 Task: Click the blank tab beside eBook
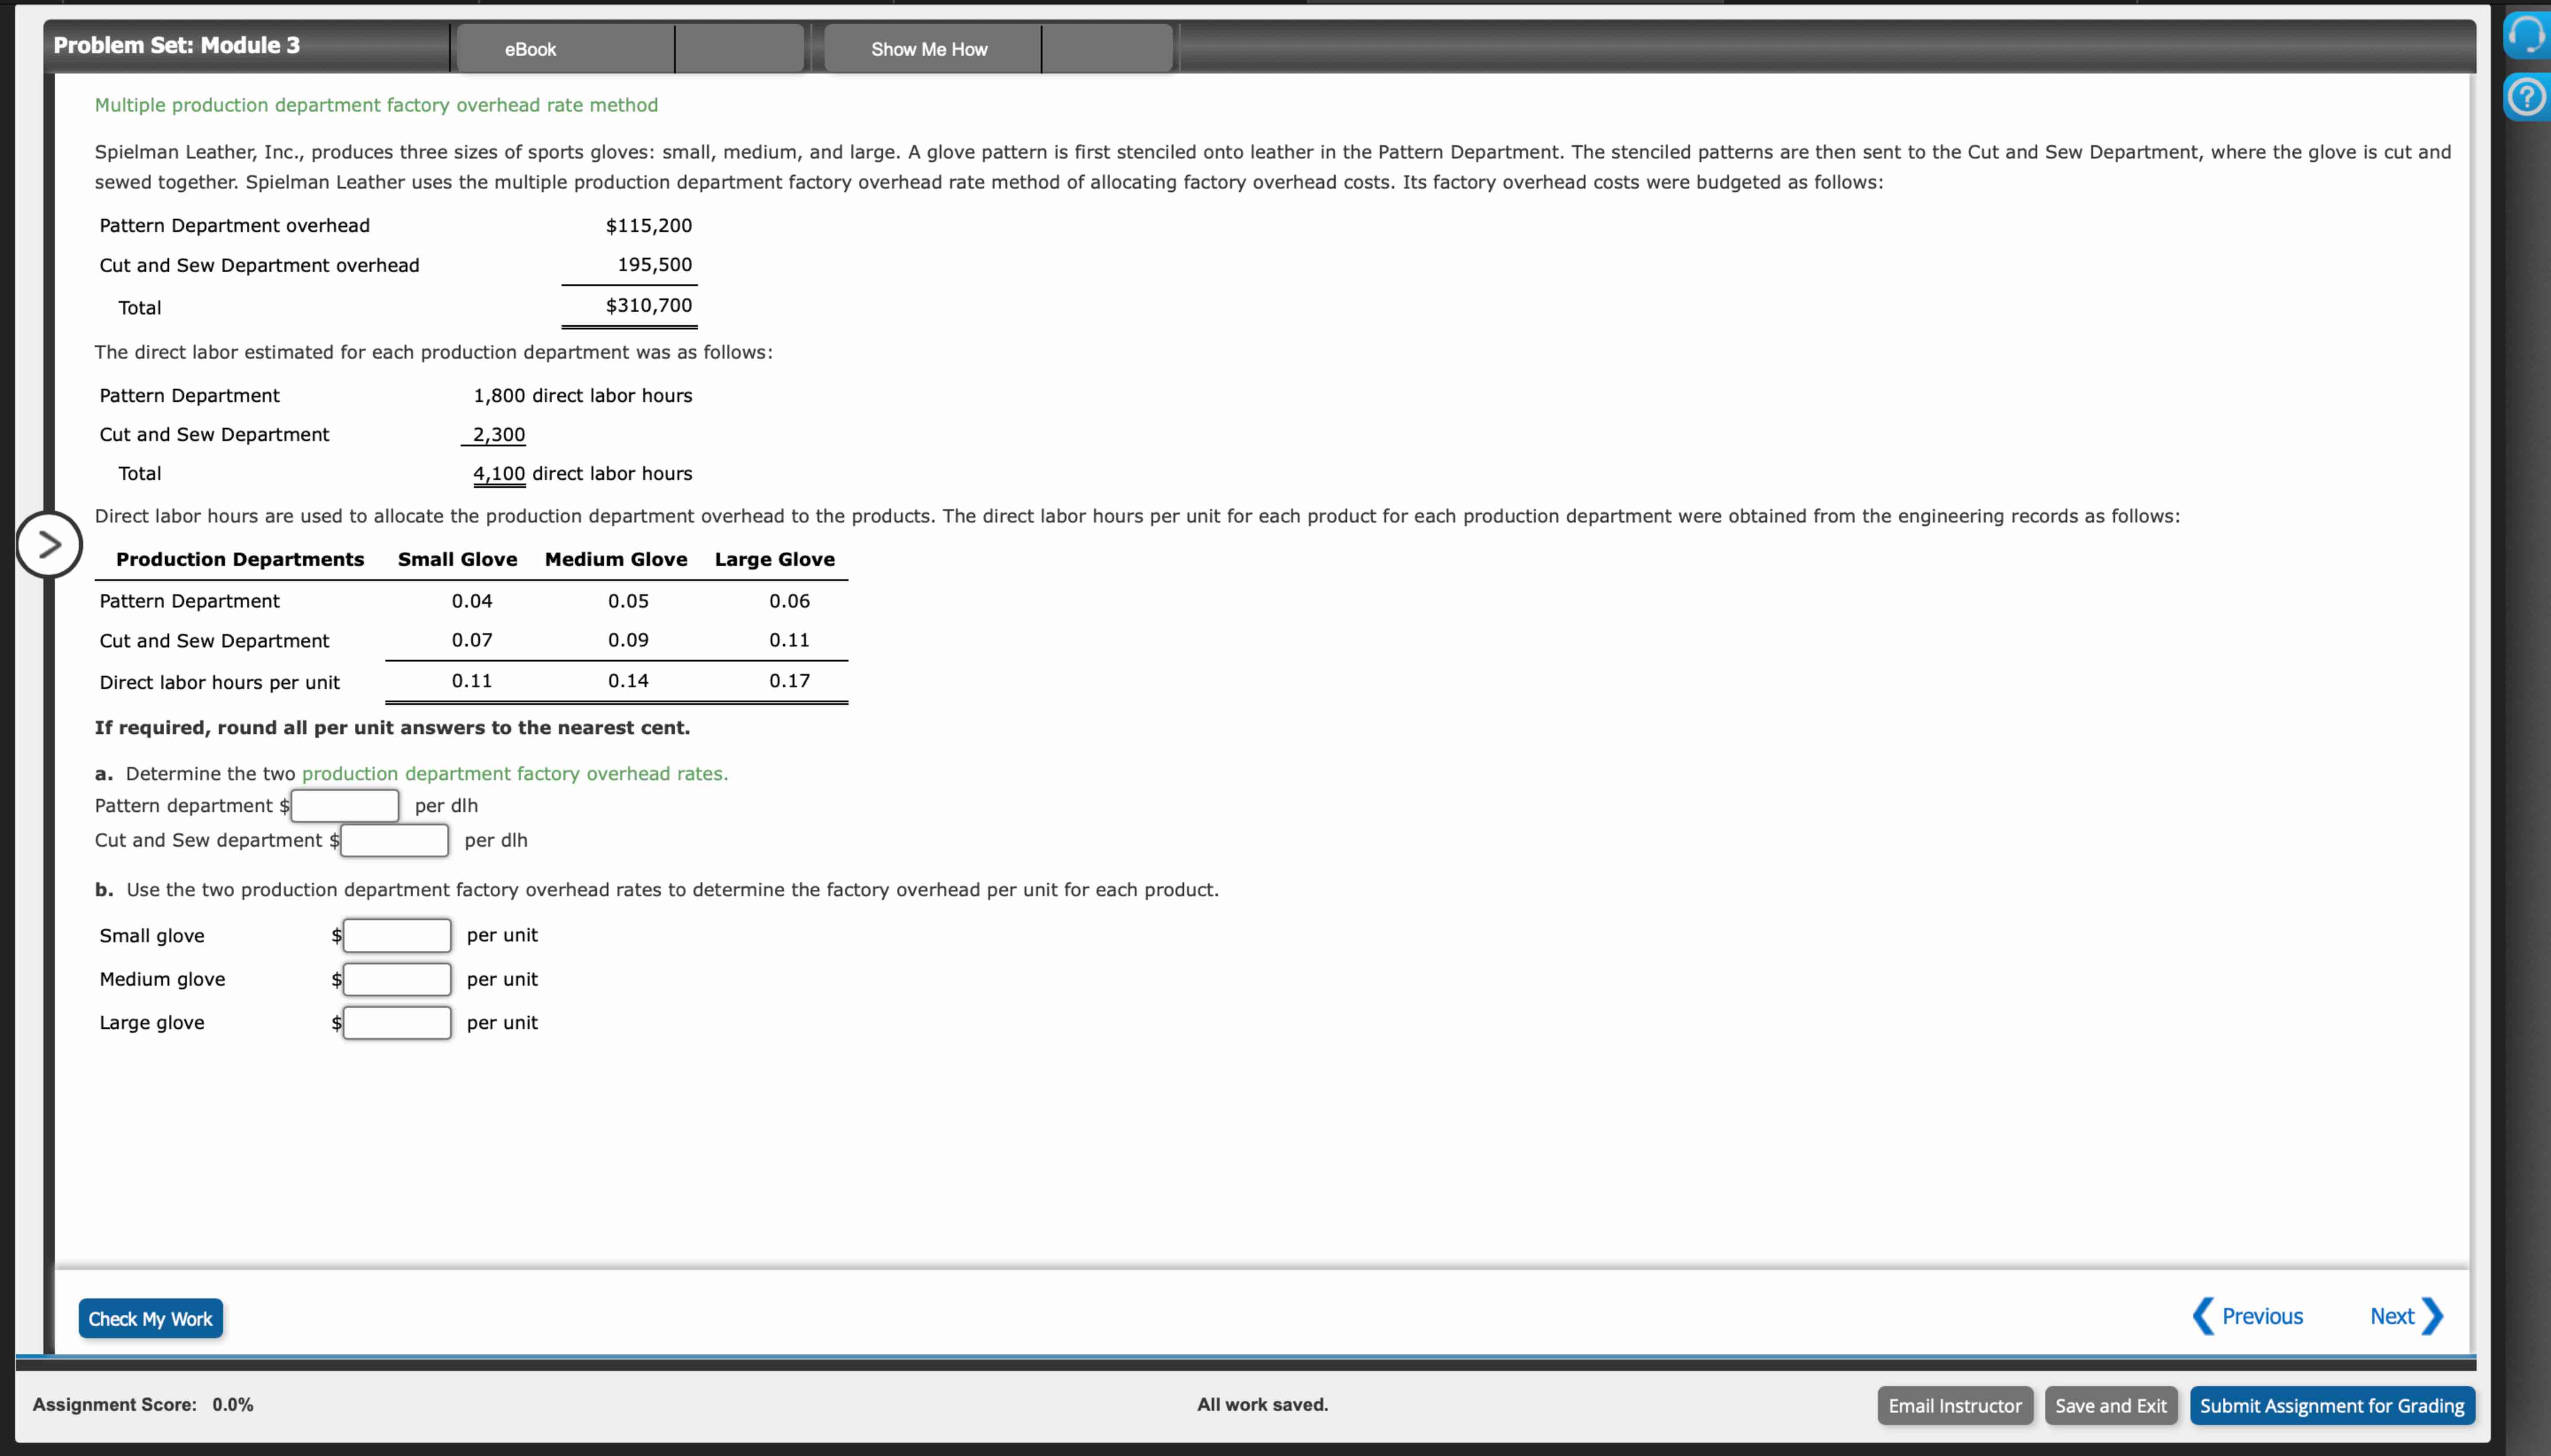pyautogui.click(x=739, y=49)
